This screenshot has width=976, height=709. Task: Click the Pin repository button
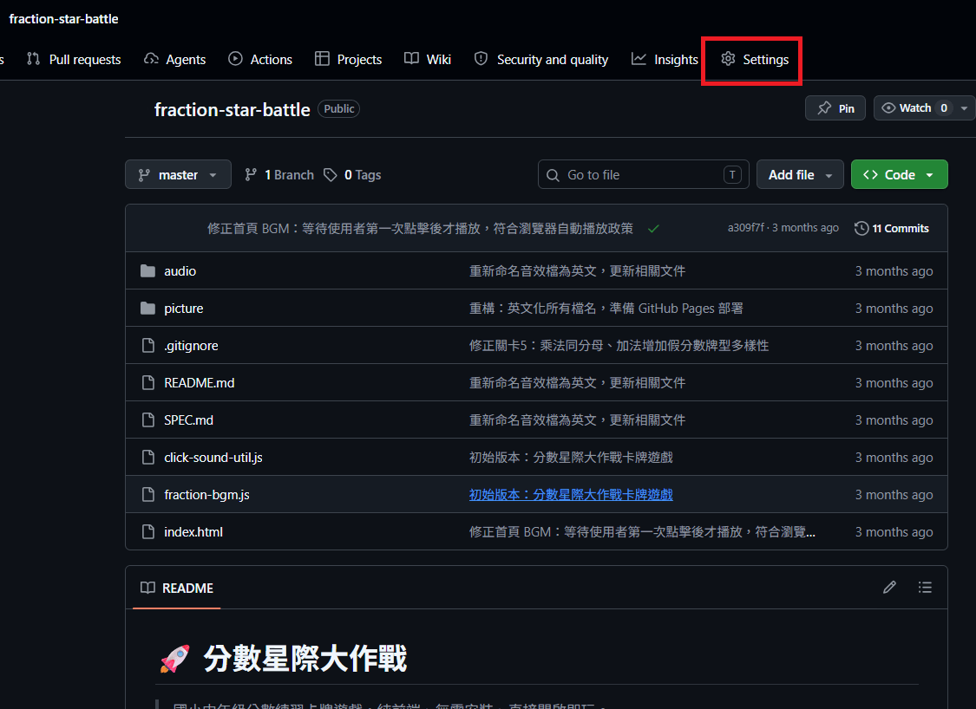point(835,108)
